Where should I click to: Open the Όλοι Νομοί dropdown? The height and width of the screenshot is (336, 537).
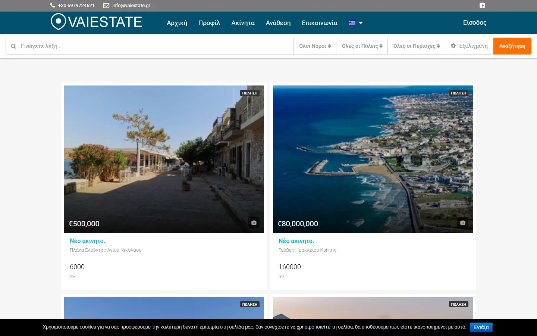(315, 46)
